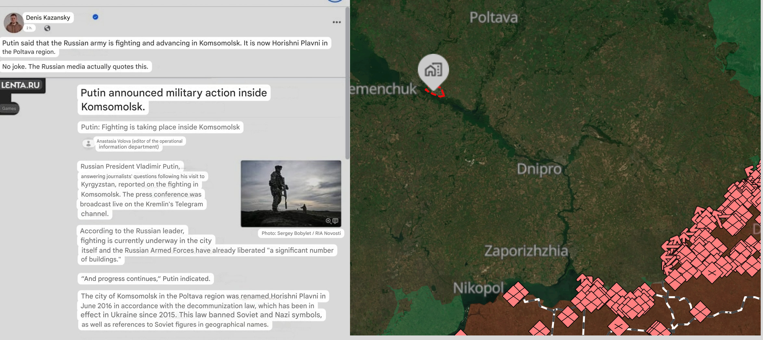Click the pink unit marker beside Nikopol

(516, 294)
